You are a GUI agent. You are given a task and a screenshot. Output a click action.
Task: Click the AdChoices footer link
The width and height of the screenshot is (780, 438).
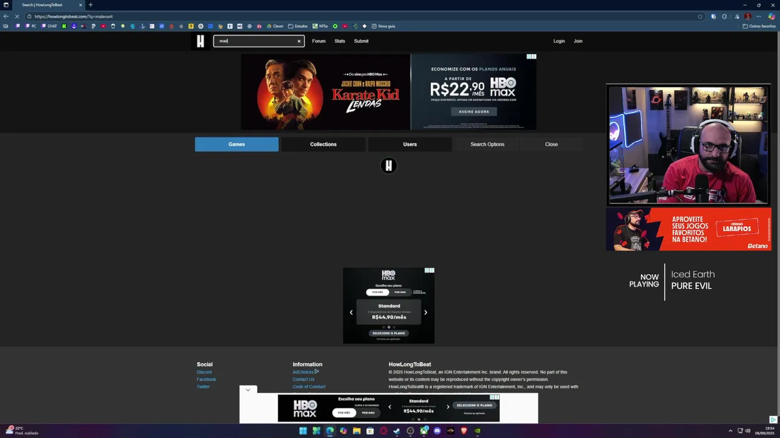tap(305, 372)
